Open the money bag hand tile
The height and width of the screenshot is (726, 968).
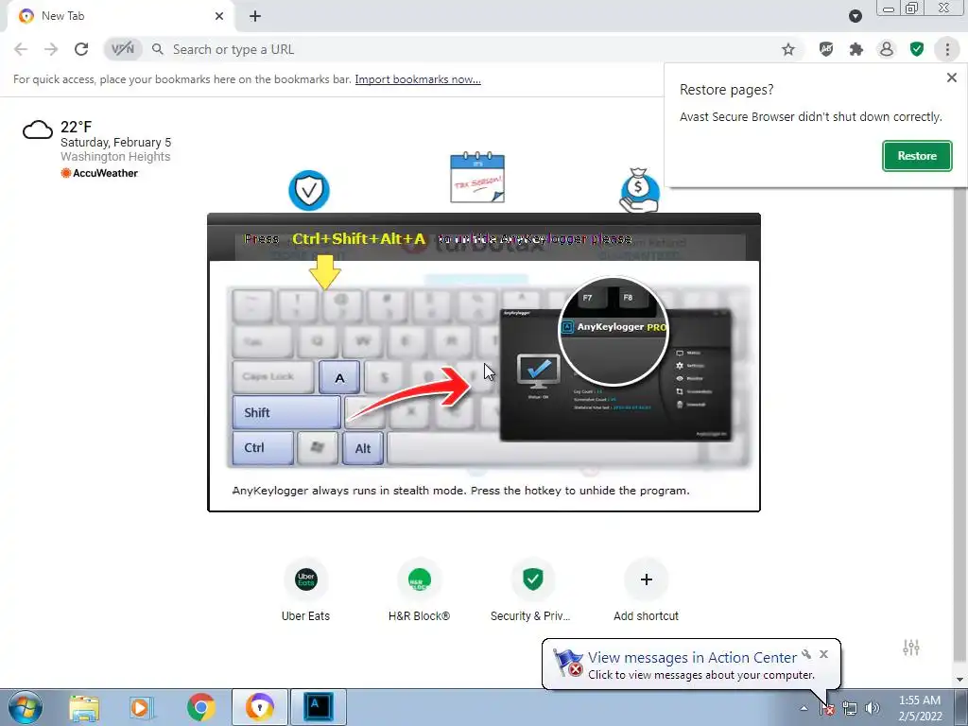(x=640, y=190)
